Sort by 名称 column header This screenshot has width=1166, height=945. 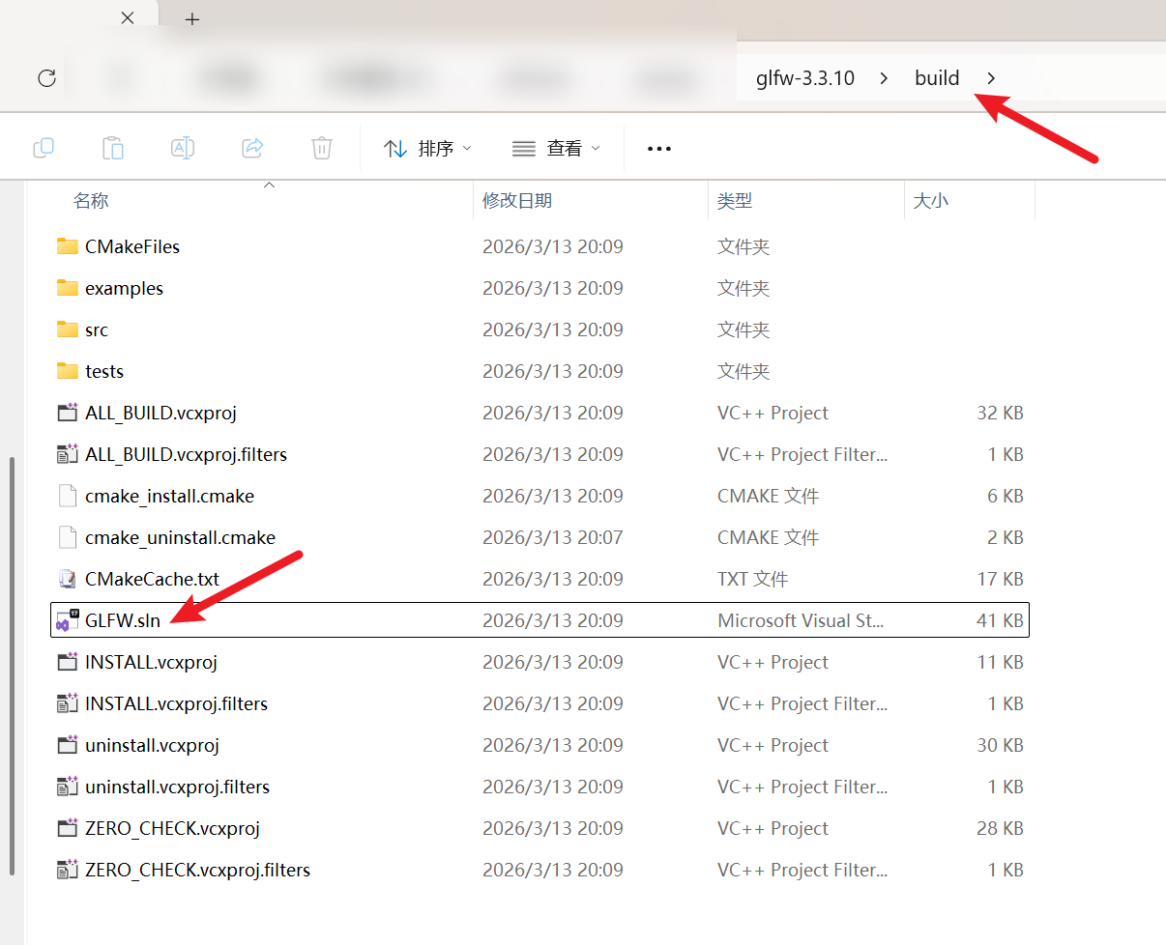pos(91,201)
